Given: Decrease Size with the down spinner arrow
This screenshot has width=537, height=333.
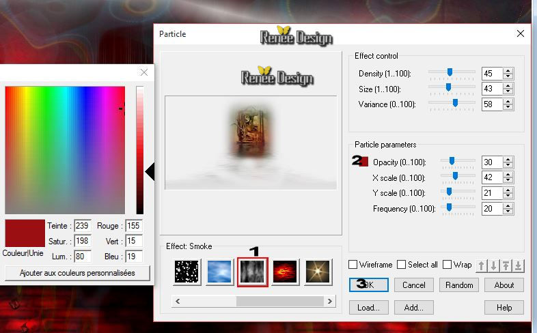Looking at the screenshot, I should click(508, 92).
